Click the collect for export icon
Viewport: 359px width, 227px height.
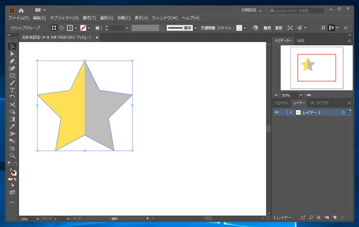tap(303, 217)
